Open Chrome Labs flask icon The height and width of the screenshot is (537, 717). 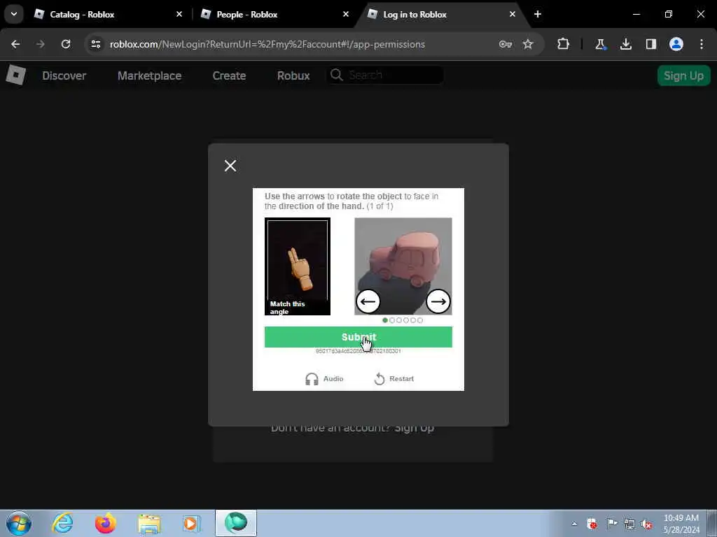pos(600,44)
